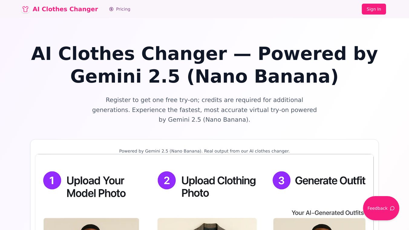Select the Upload Your Model Photo heading
409x230 pixels.
[x=96, y=187]
